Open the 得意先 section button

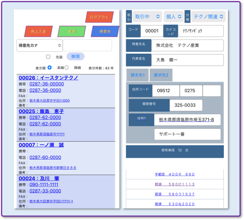[x=105, y=32]
